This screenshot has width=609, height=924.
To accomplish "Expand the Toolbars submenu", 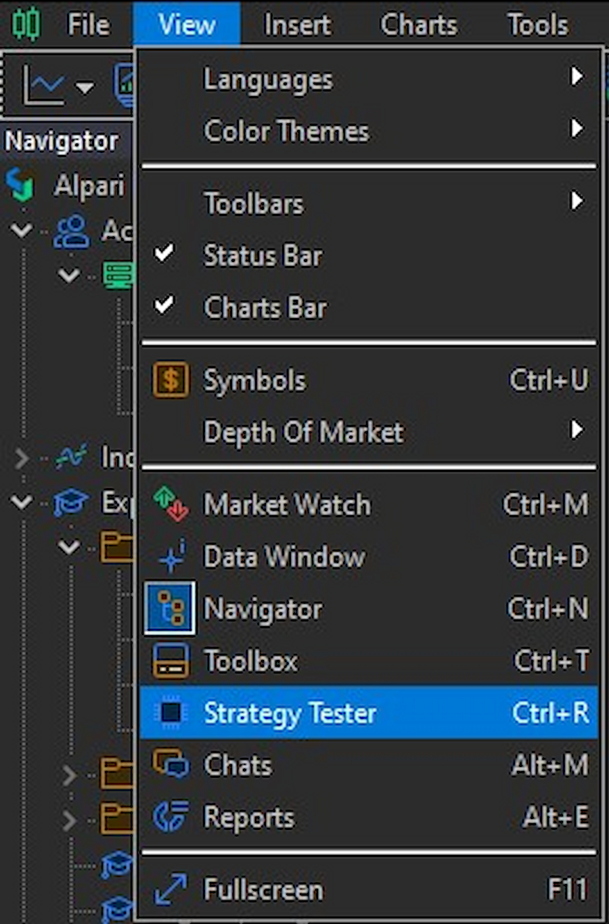I will tap(254, 204).
